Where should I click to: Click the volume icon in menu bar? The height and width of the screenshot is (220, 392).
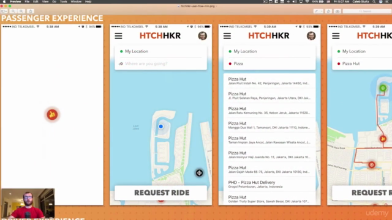[295, 1]
